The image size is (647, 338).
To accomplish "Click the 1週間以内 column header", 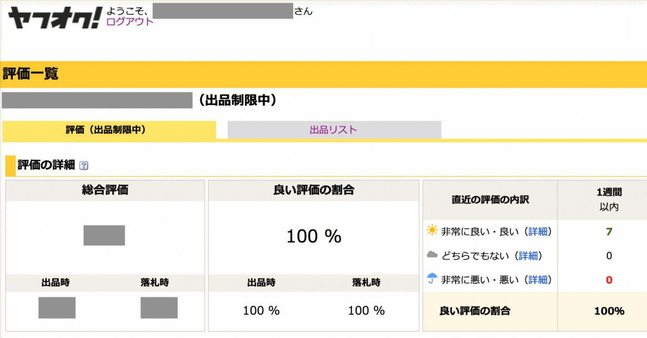I will pos(609,198).
